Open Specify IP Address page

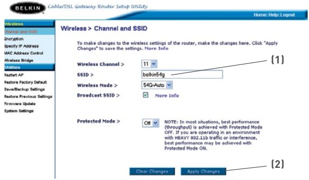(22, 46)
